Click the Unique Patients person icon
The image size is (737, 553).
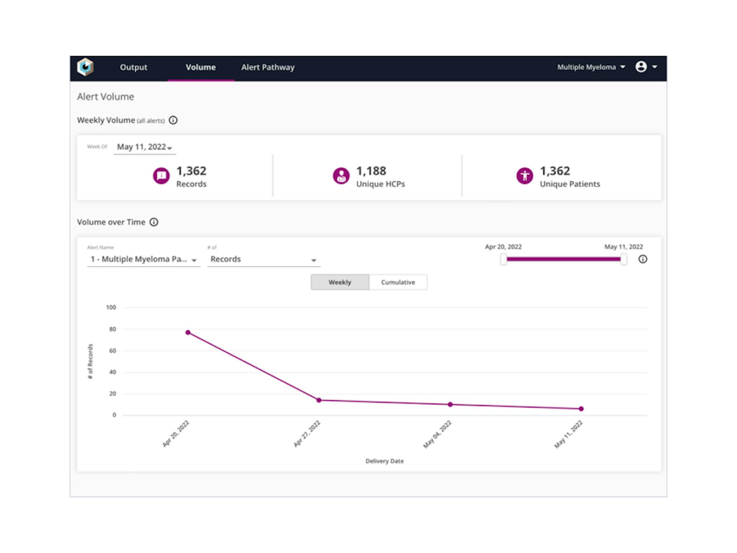524,176
